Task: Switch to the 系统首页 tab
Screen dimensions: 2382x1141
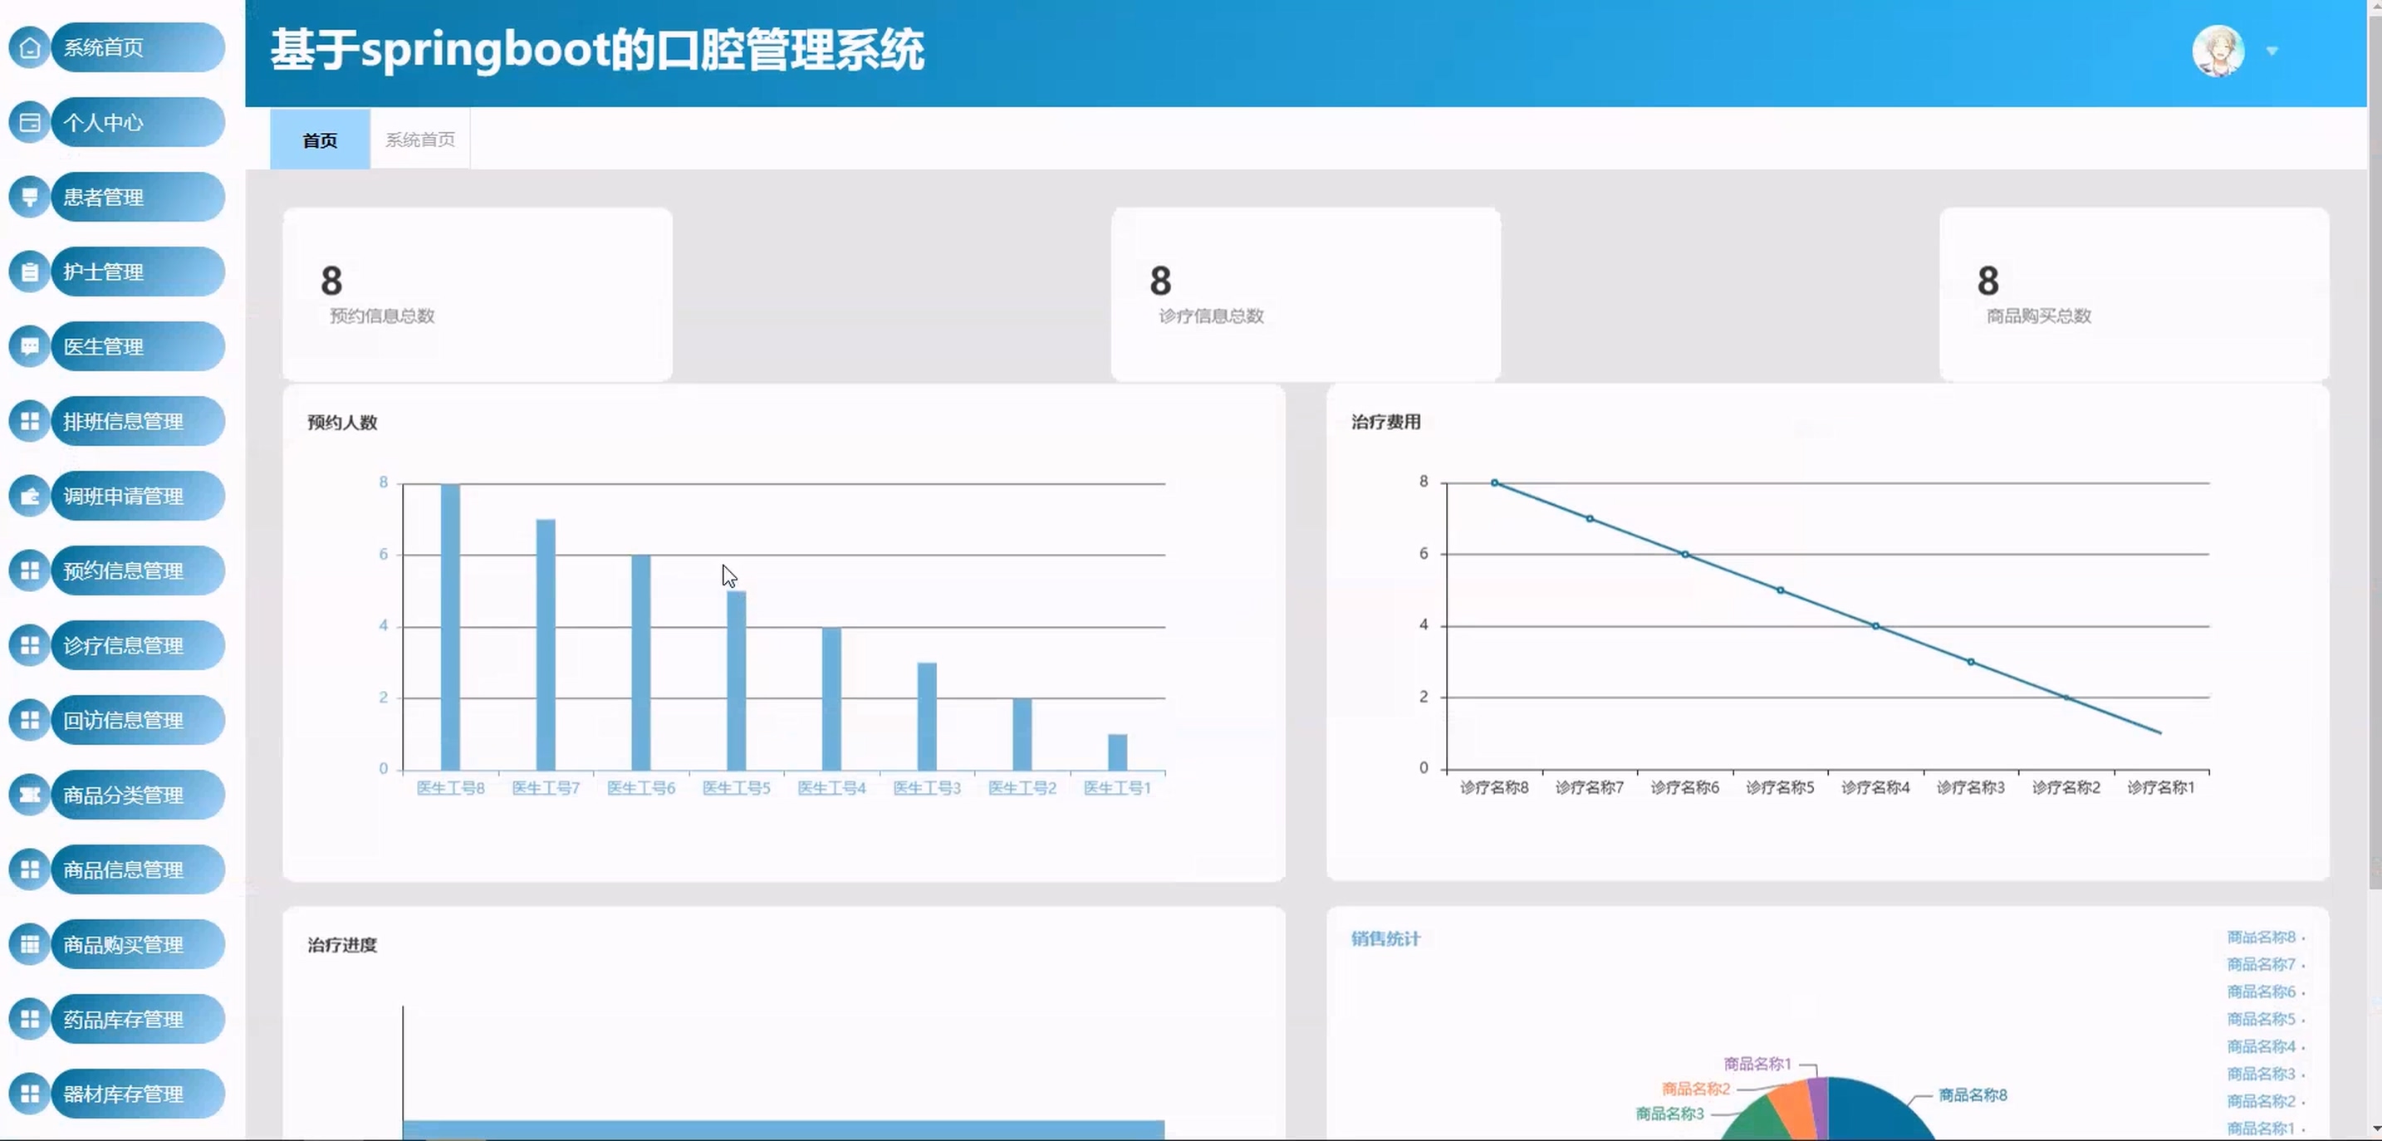Action: pos(419,140)
